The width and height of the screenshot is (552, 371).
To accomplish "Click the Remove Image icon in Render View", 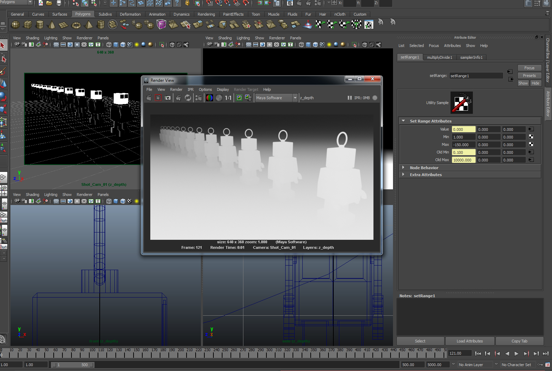I will [248, 98].
